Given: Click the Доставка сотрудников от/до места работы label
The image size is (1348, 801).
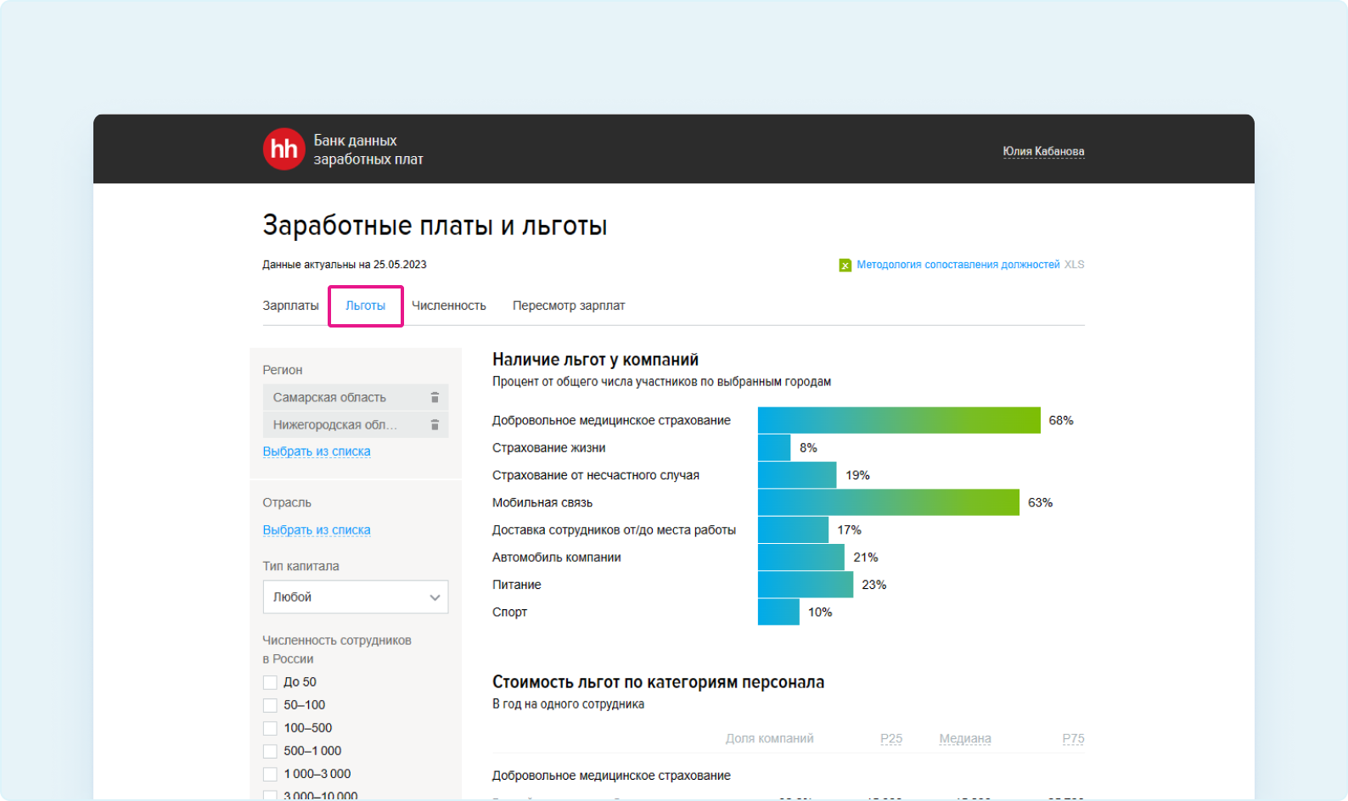Looking at the screenshot, I should click(x=614, y=529).
